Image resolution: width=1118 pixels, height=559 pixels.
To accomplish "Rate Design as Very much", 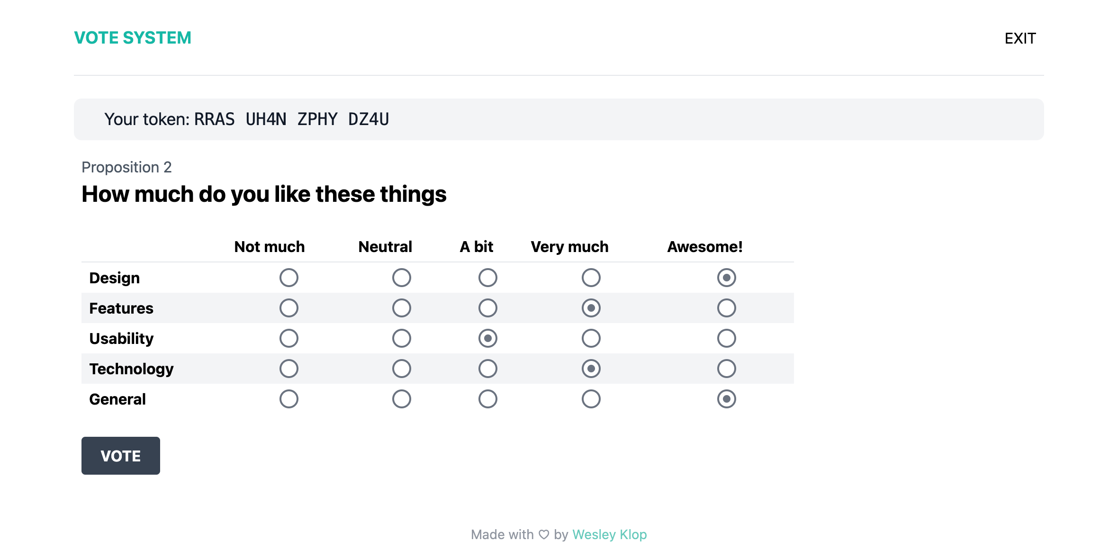I will tap(591, 278).
